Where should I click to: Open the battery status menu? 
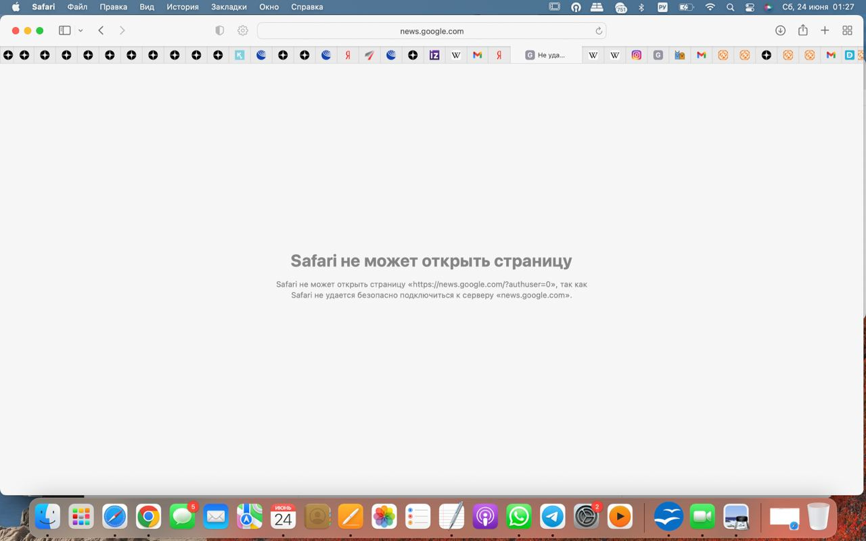click(x=686, y=7)
